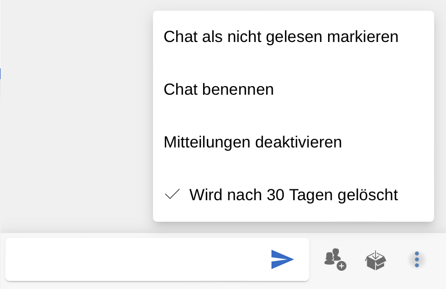Image resolution: width=446 pixels, height=289 pixels.
Task: Toggle the chat options menu button
Action: click(416, 259)
